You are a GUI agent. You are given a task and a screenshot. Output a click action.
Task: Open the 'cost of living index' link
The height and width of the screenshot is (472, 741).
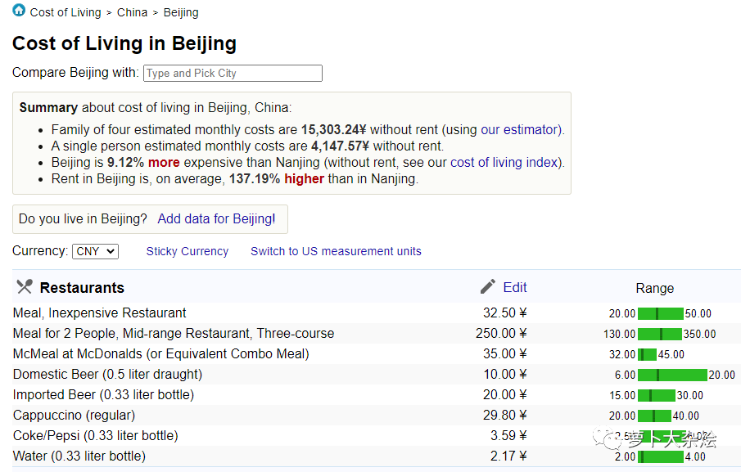coord(504,162)
